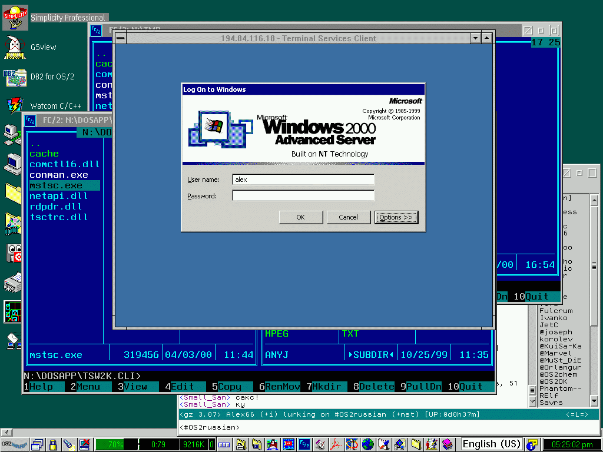
Task: Open the FC/2 system menu icon of N:\TMP window
Action: [96, 30]
